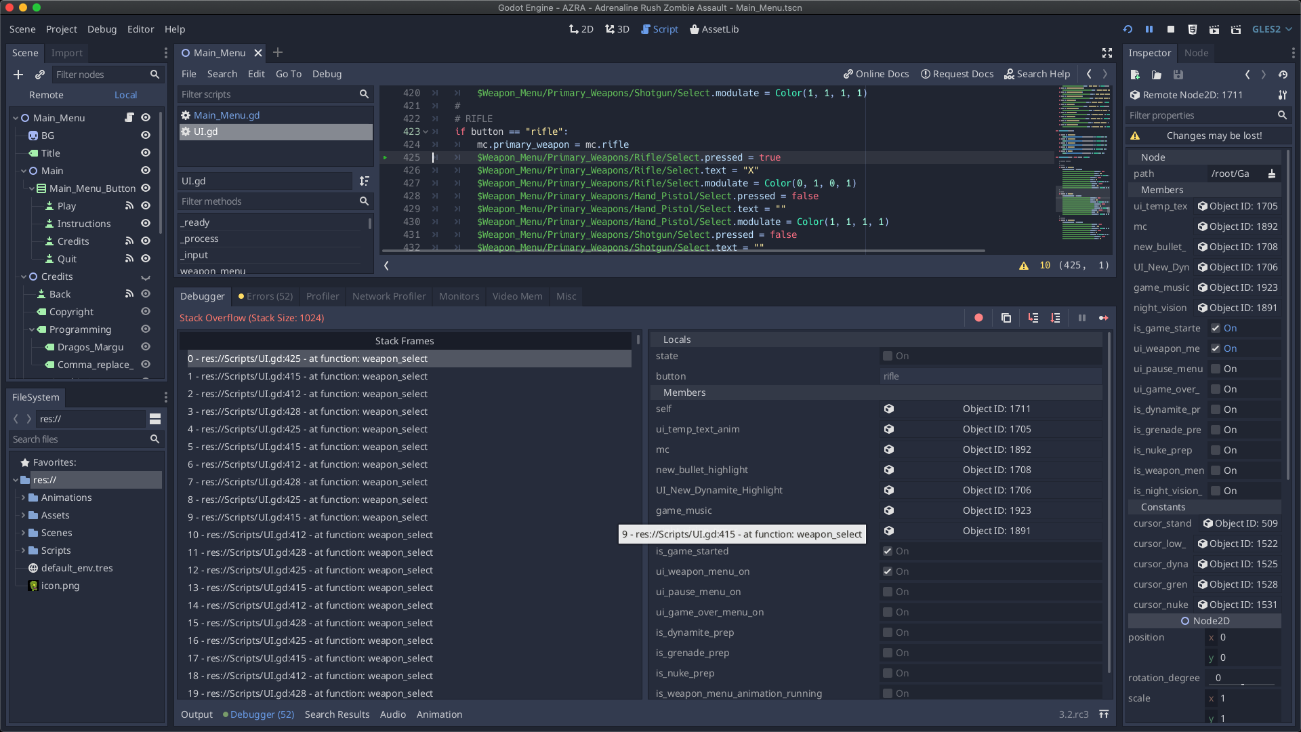This screenshot has height=732, width=1301.
Task: Open the GLES2 renderer dropdown
Action: click(1271, 29)
